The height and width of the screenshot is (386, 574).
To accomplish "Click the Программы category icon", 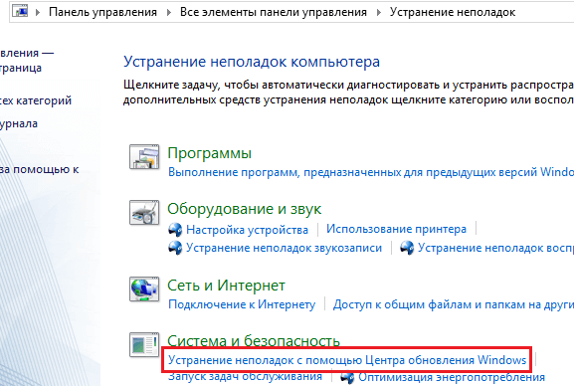I will [144, 157].
